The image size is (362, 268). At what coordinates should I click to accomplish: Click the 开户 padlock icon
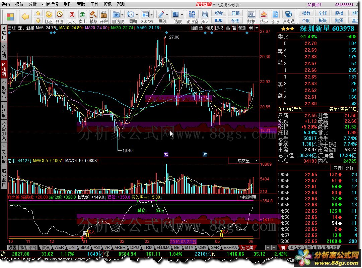[104, 14]
